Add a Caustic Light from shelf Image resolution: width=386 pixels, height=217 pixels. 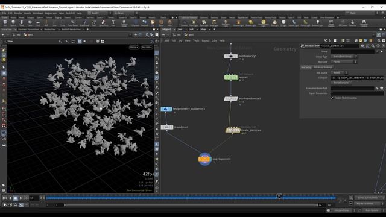[x=294, y=23]
